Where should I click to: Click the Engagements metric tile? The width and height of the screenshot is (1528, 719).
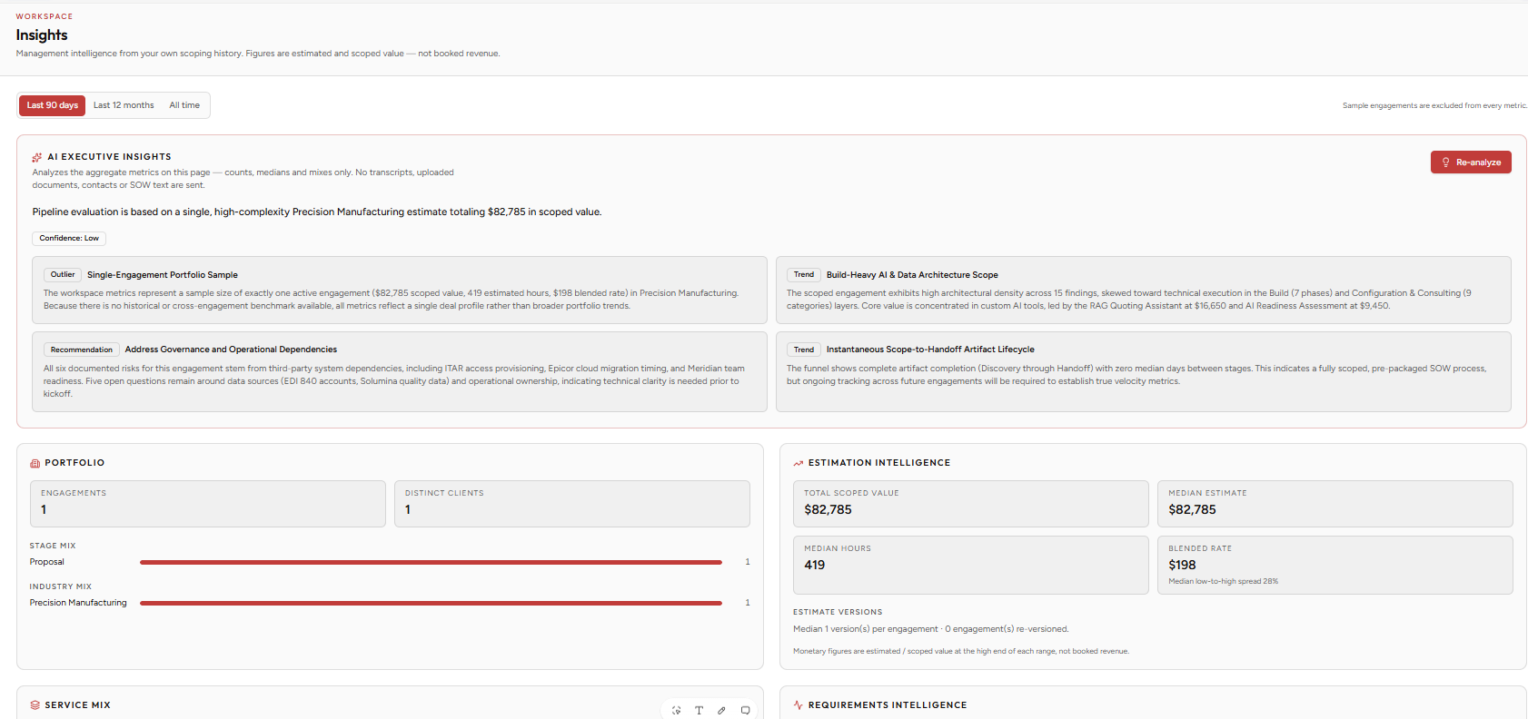coord(208,504)
